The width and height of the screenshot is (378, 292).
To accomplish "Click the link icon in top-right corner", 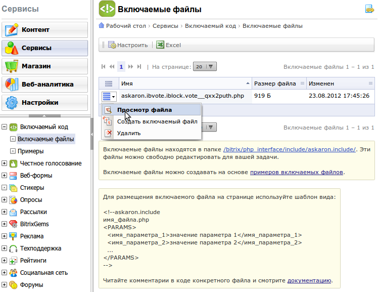I will [x=369, y=9].
